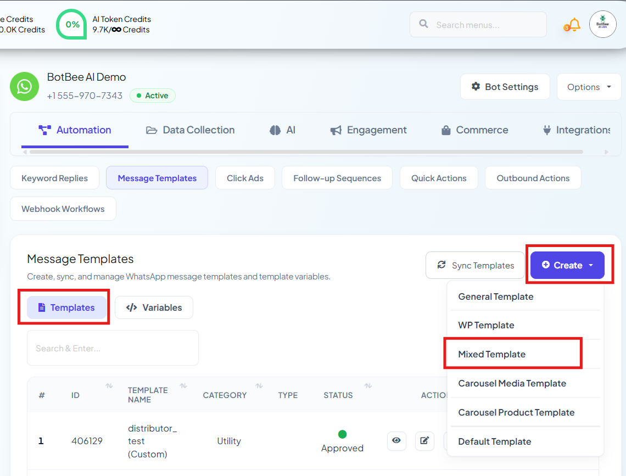Screen dimensions: 626x476
Task: Click the tab strip horizontal scrollbar
Action: [x=306, y=152]
